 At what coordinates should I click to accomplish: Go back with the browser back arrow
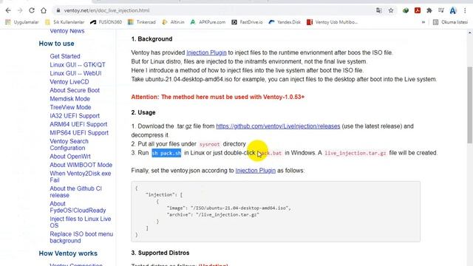coord(8,10)
